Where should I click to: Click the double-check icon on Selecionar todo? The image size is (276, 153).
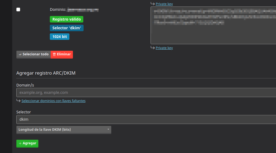(x=20, y=54)
